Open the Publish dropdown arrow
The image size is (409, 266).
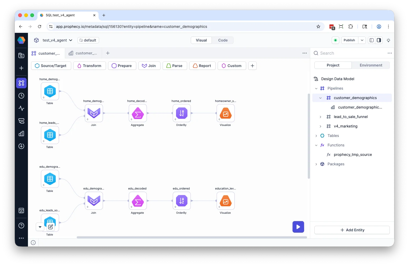(x=362, y=40)
